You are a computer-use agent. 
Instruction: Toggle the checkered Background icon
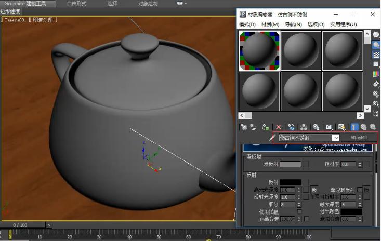tap(376, 55)
